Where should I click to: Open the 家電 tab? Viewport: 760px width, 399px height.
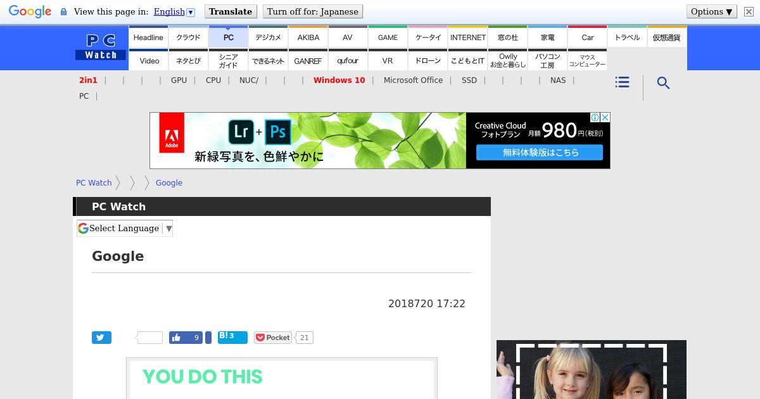[x=547, y=37]
